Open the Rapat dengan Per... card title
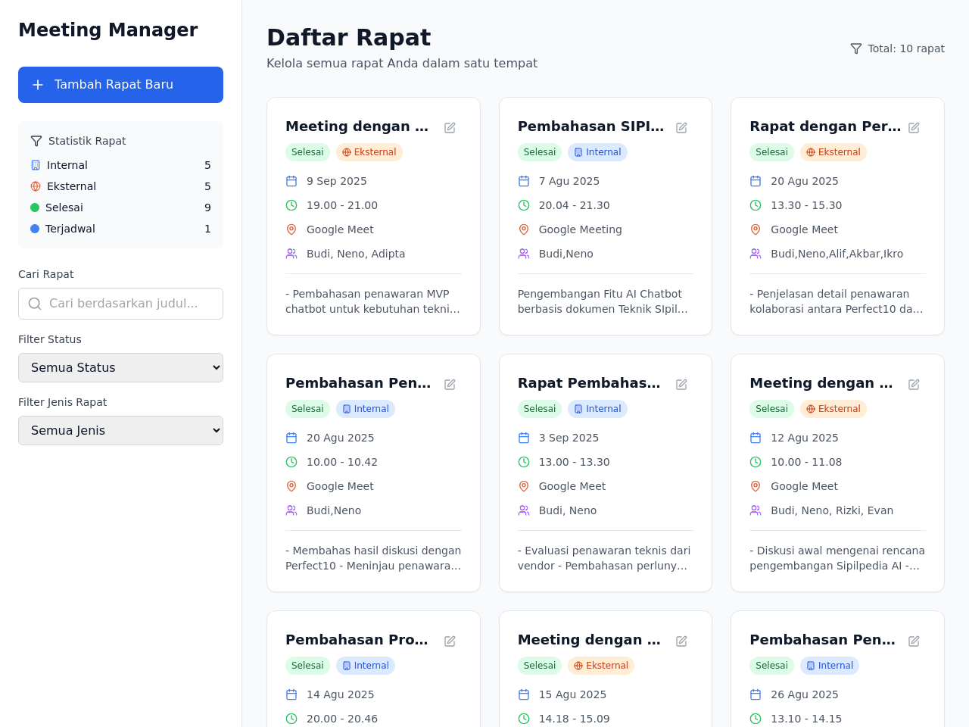 [x=825, y=126]
